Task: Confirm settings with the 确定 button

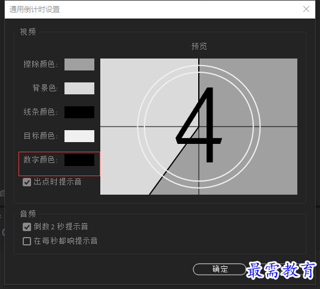Action: tap(220, 269)
